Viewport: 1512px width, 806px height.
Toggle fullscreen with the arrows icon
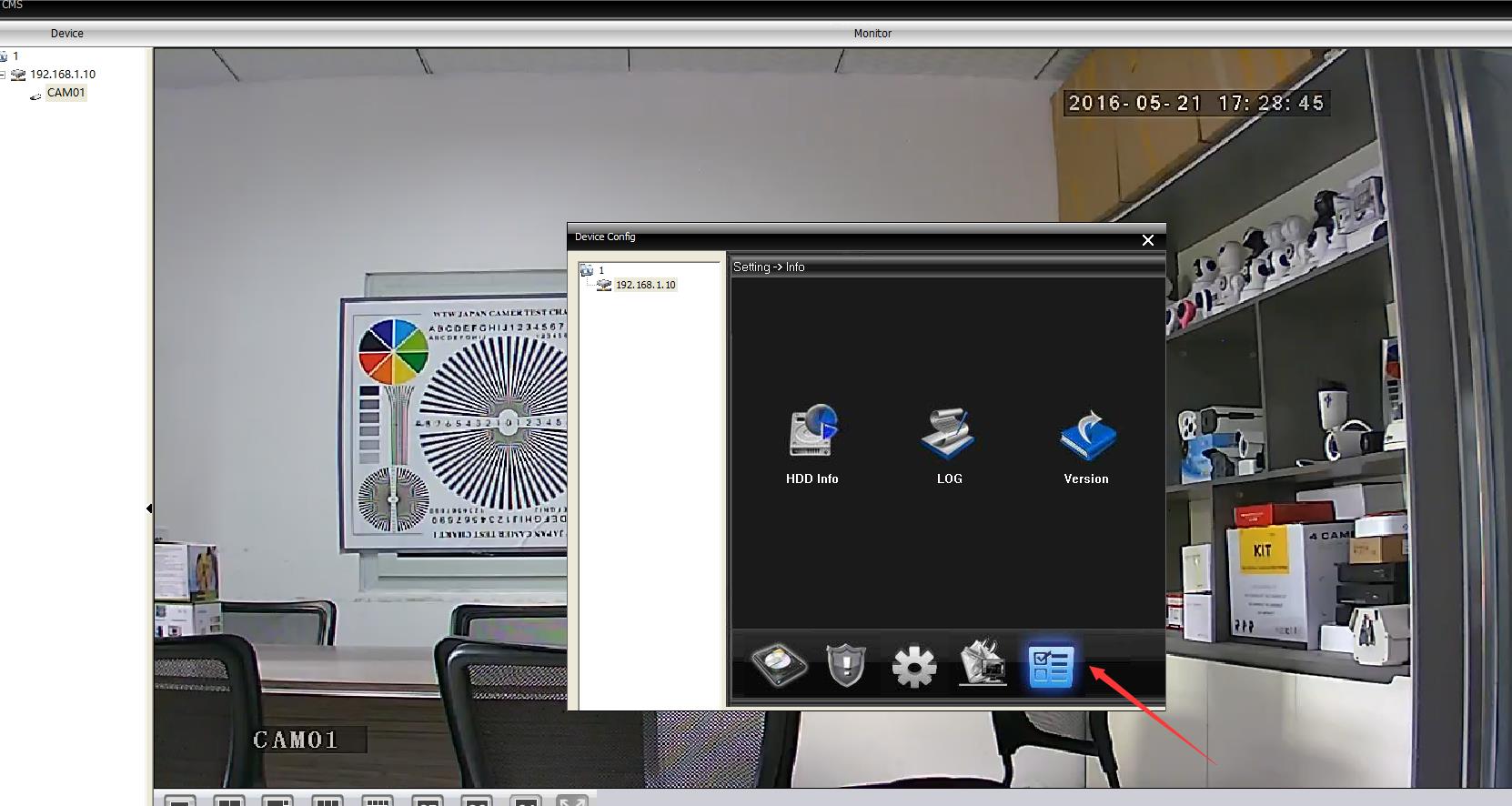click(572, 801)
